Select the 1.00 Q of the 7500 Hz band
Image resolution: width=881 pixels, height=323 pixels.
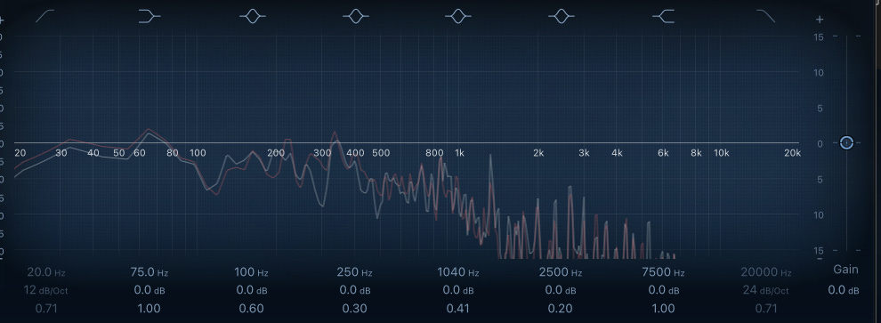664,309
